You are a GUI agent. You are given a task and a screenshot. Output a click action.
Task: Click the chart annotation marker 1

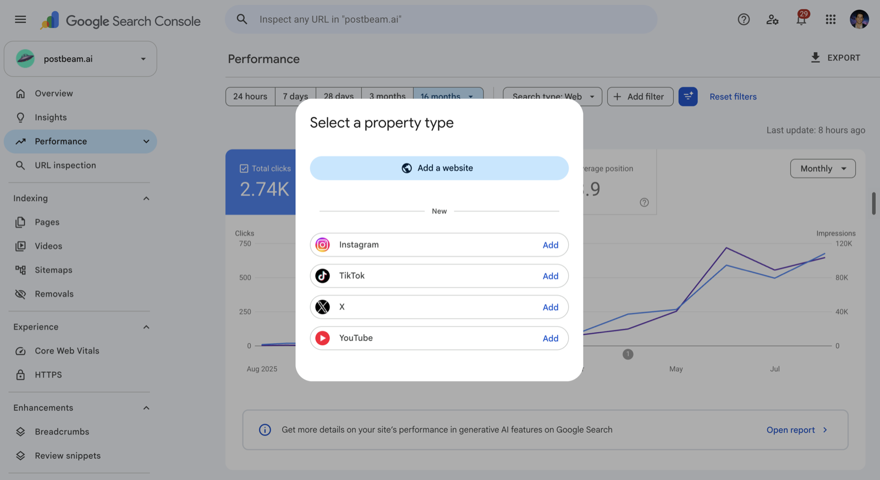628,355
